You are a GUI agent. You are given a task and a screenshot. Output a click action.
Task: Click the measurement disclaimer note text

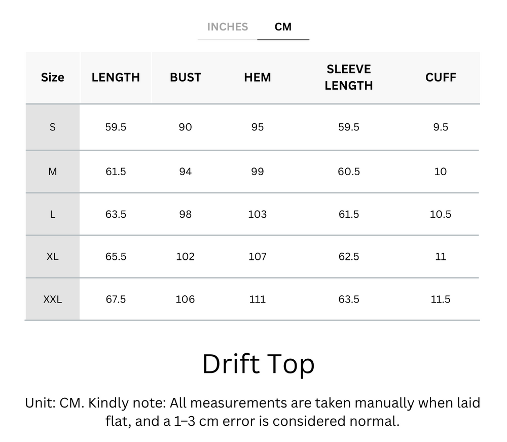tap(253, 411)
